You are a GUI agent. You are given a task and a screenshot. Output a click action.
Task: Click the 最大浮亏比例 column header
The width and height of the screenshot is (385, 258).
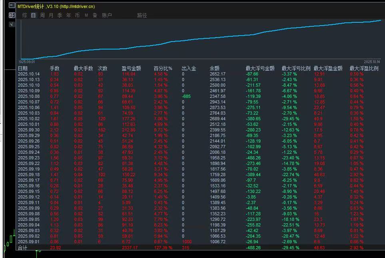[296, 68]
